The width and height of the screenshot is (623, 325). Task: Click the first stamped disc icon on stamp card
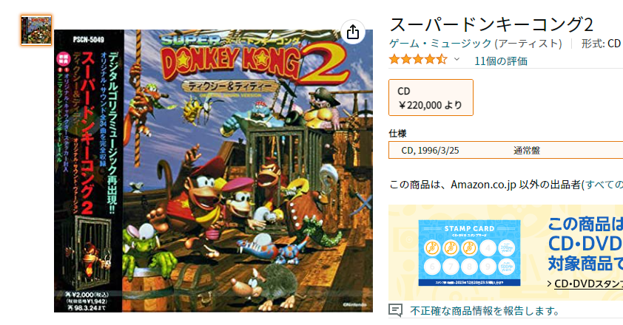click(x=432, y=248)
